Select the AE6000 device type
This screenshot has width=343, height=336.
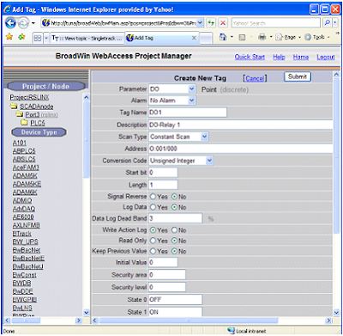[x=23, y=217]
